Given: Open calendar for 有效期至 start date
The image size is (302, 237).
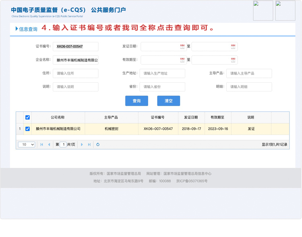Looking at the screenshot, I should click(x=182, y=60).
